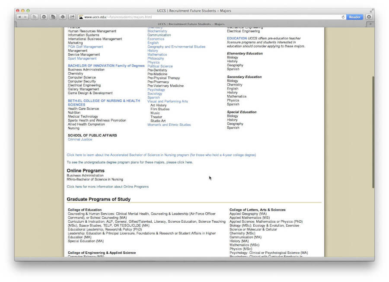389x282 pixels.
Task: Enter full screen with the window corner arrows
Action: (x=371, y=11)
